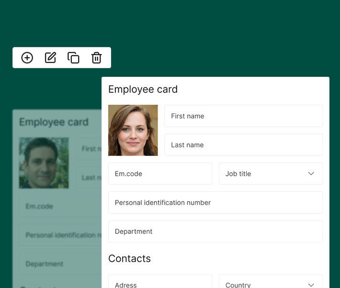Viewport: 340px width, 288px height.
Task: Expand the Country dropdown
Action: pyautogui.click(x=271, y=283)
